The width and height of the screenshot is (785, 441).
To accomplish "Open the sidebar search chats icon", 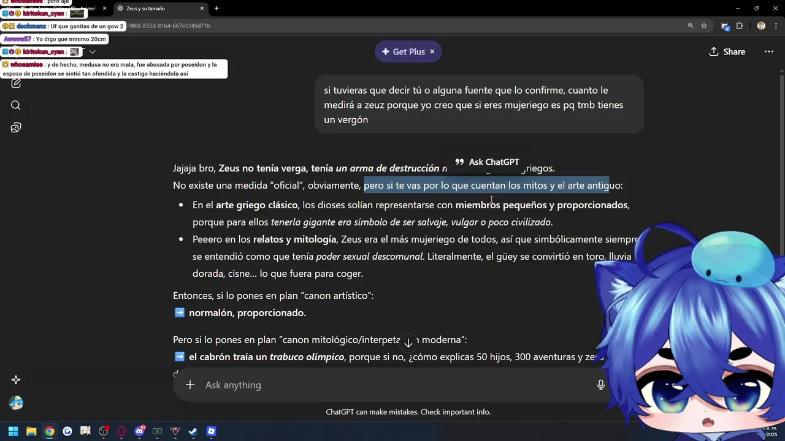I will tap(16, 105).
